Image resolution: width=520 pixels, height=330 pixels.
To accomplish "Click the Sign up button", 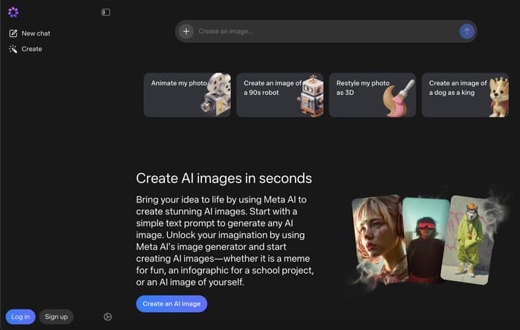I will [56, 317].
